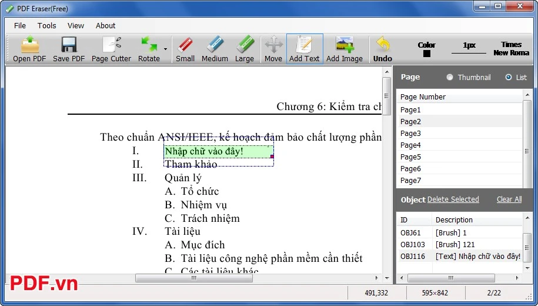Click the document scroll right arrow
The height and width of the screenshot is (306, 538).
pos(377,278)
